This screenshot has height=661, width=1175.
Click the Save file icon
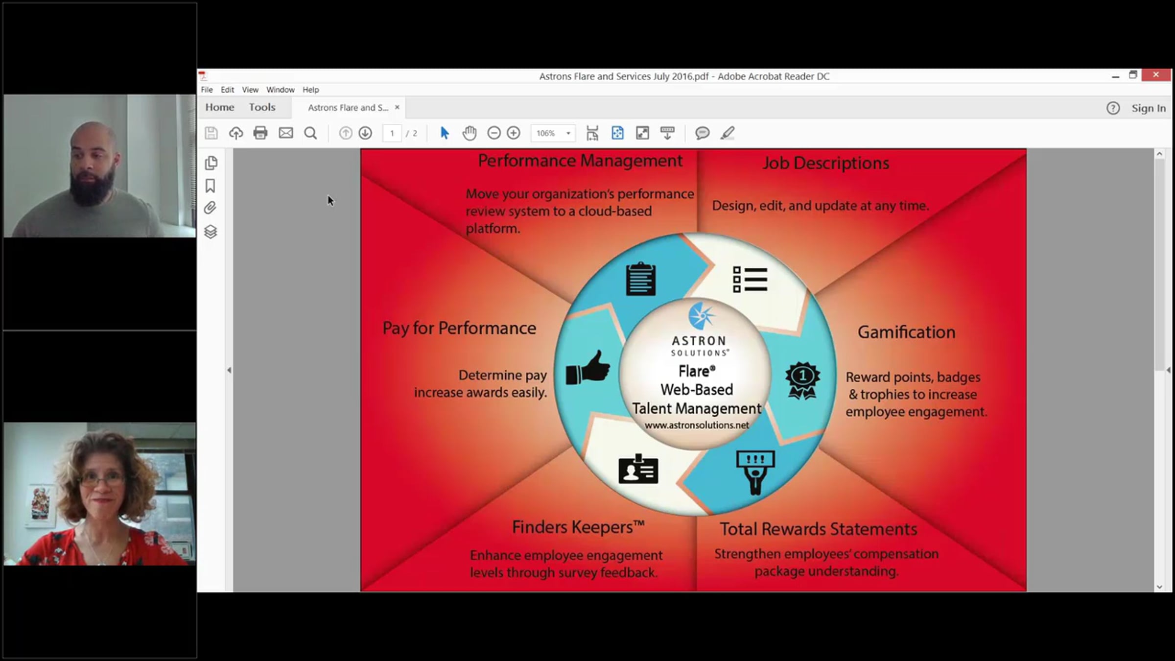pos(211,133)
